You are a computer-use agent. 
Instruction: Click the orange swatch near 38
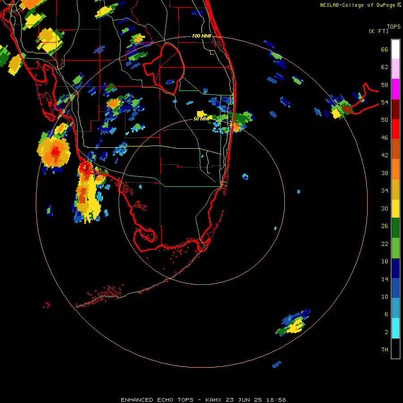(395, 169)
